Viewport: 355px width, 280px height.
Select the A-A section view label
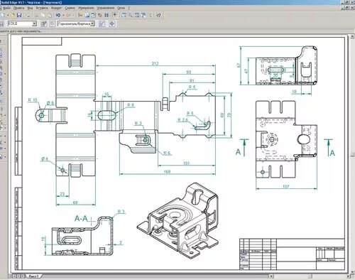pos(81,218)
